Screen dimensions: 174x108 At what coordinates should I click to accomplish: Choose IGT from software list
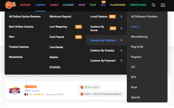click(x=133, y=67)
